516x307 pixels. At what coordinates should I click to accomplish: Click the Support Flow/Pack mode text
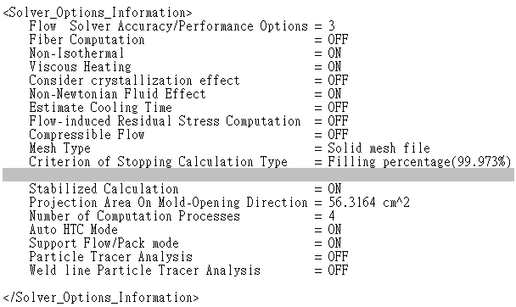coord(104,243)
